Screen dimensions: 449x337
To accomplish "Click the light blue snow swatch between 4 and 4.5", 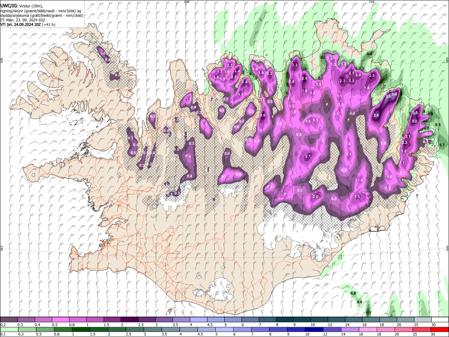I will (198, 319).
